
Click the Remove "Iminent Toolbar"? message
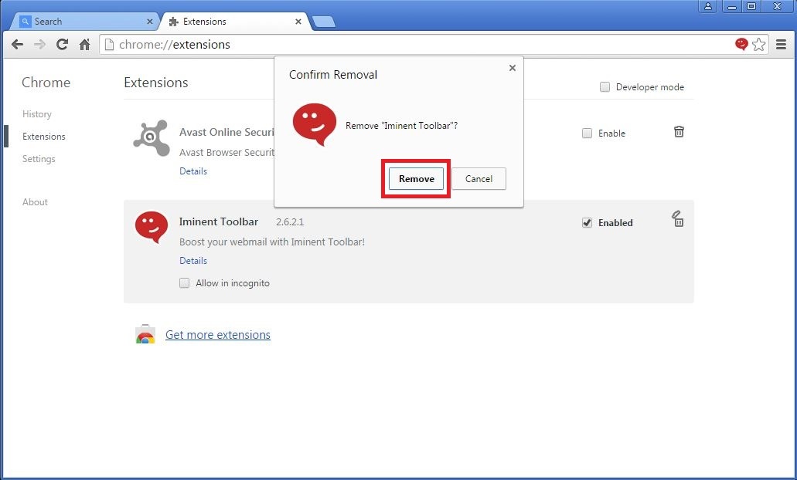401,126
